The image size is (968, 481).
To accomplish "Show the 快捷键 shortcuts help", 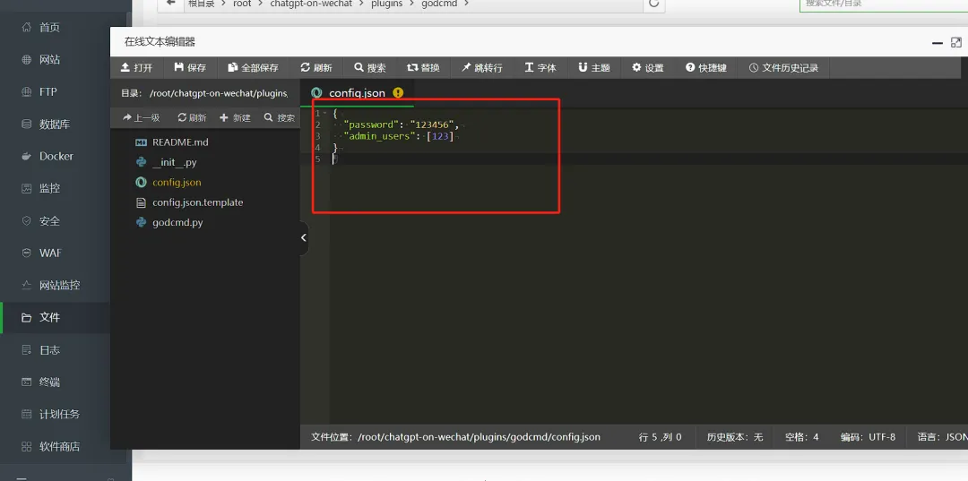I will point(705,67).
